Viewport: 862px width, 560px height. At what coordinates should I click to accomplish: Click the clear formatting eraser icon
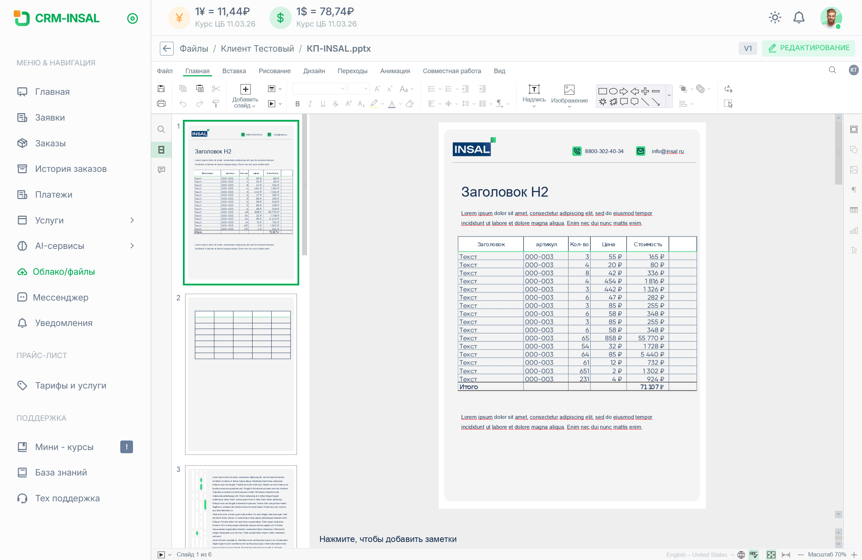tap(410, 104)
